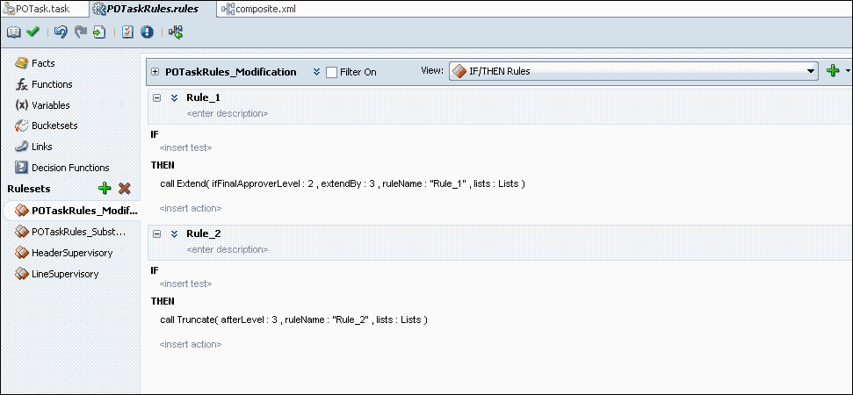Click the Rule_1 name label
Viewport: 853px width, 395px height.
(203, 97)
